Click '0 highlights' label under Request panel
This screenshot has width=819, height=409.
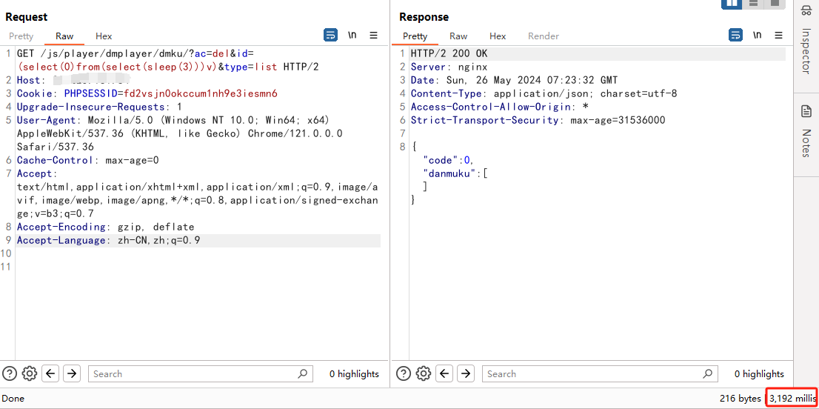point(354,374)
